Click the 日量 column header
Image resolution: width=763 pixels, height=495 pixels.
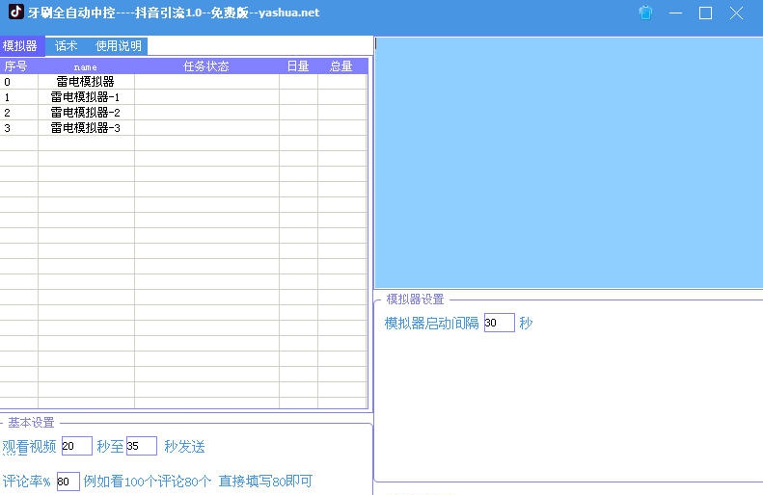pos(298,66)
